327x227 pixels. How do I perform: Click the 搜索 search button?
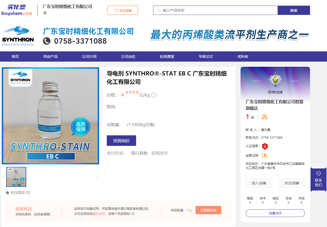pos(294,10)
